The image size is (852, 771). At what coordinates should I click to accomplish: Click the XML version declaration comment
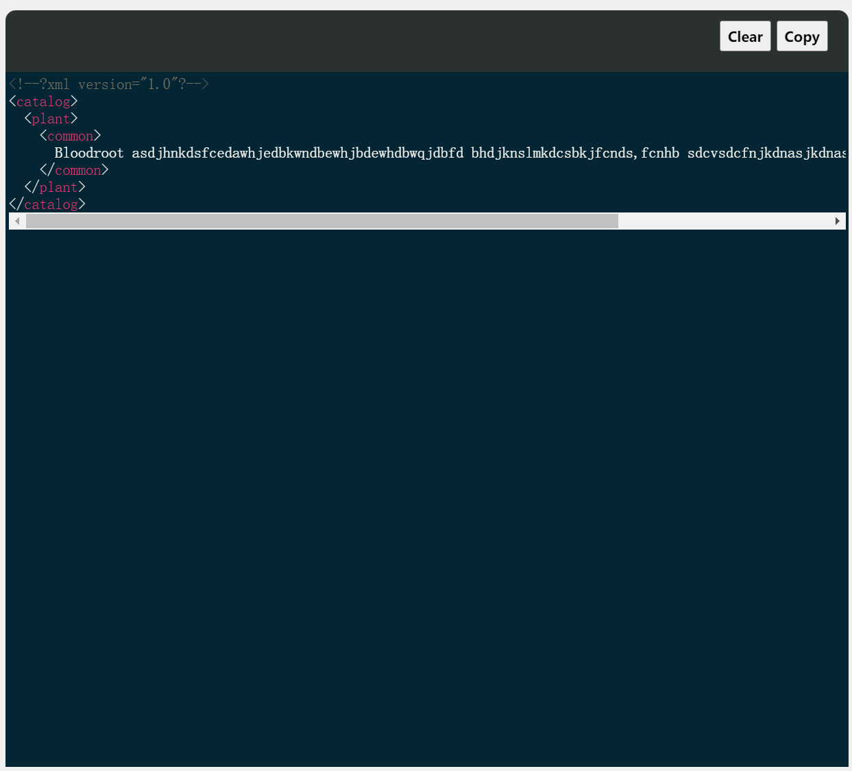tap(108, 84)
